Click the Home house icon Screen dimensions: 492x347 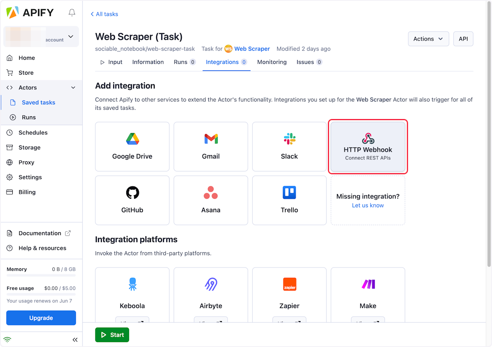[10, 58]
